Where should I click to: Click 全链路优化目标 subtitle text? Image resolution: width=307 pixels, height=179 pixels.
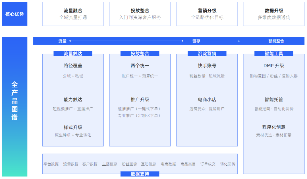[x=207, y=17]
